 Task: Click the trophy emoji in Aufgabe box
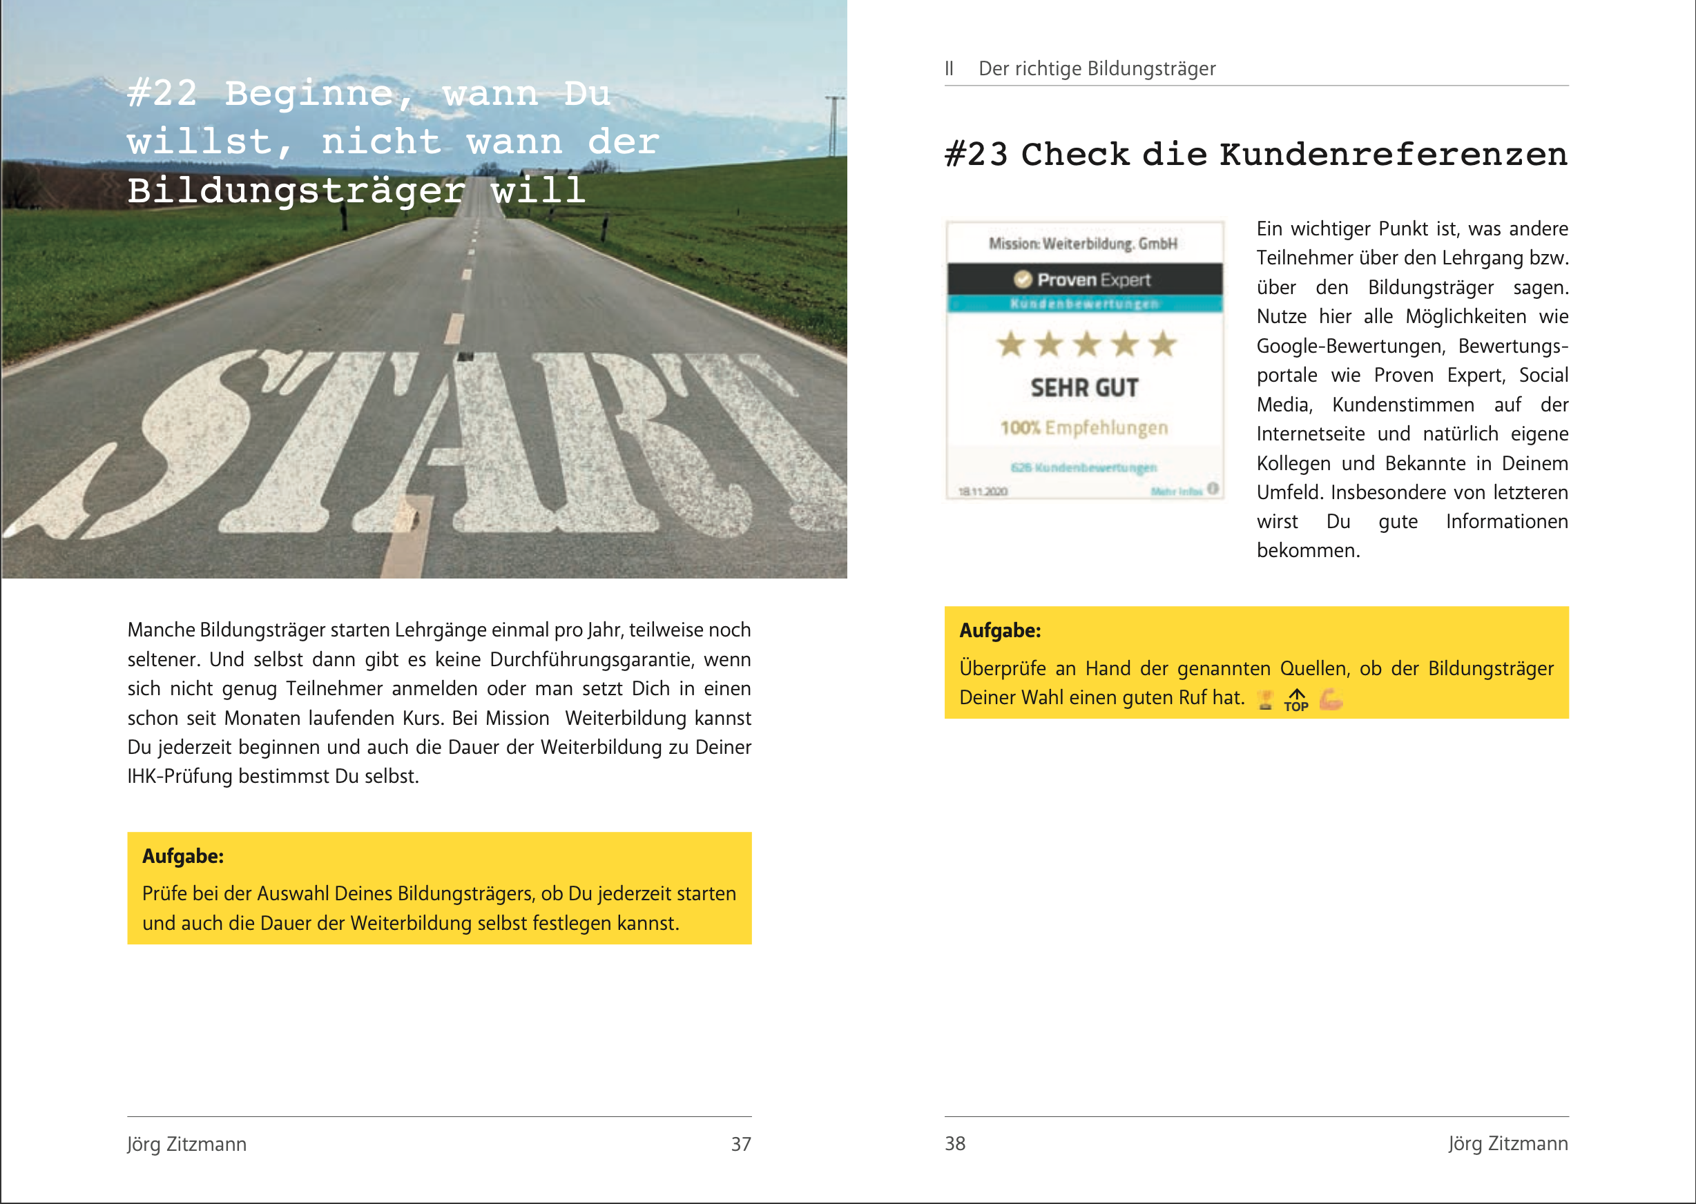1265,699
